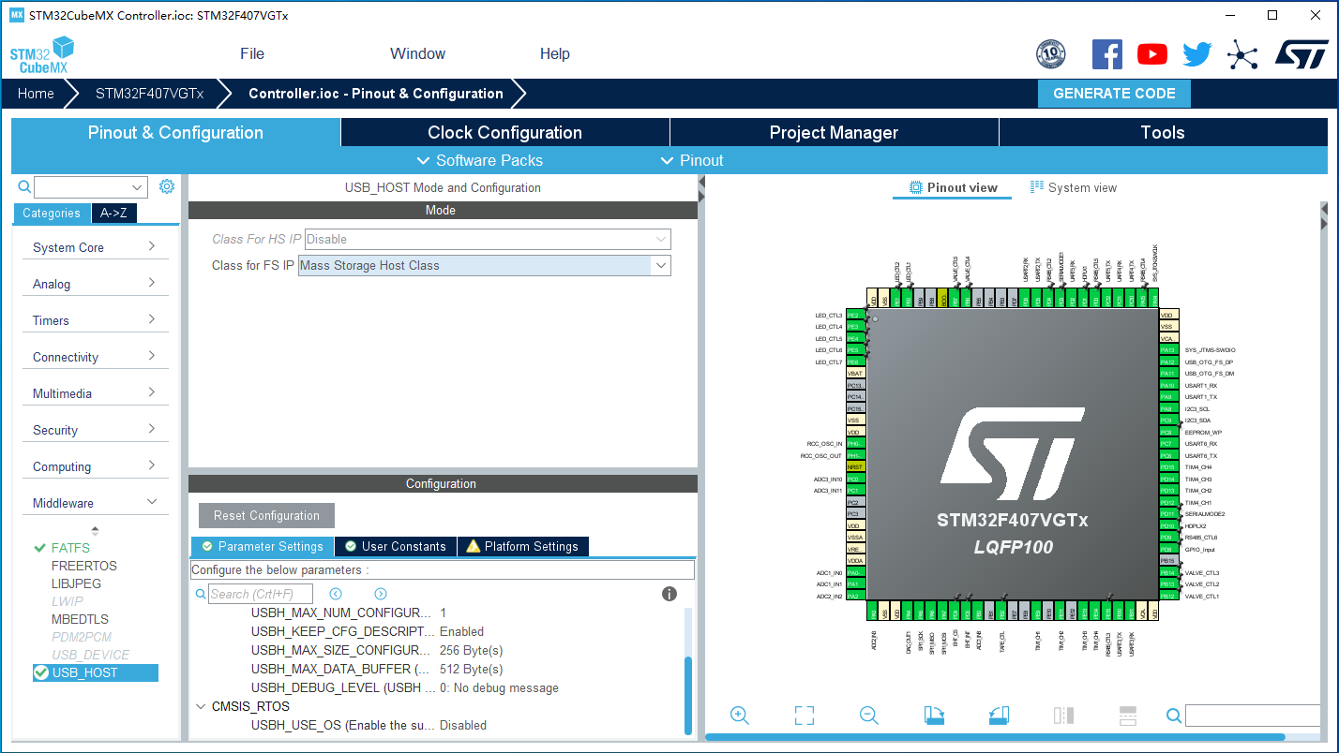This screenshot has height=753, width=1339.
Task: Zoom in on the pinout view
Action: [x=740, y=716]
